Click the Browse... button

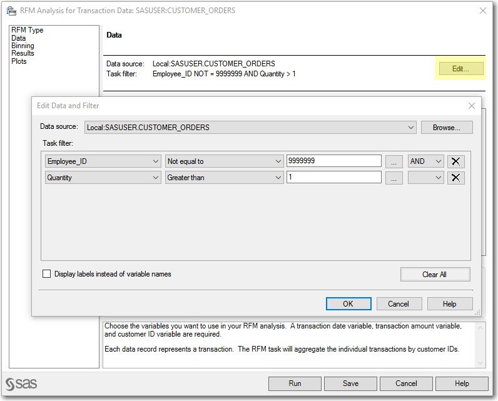tap(447, 128)
